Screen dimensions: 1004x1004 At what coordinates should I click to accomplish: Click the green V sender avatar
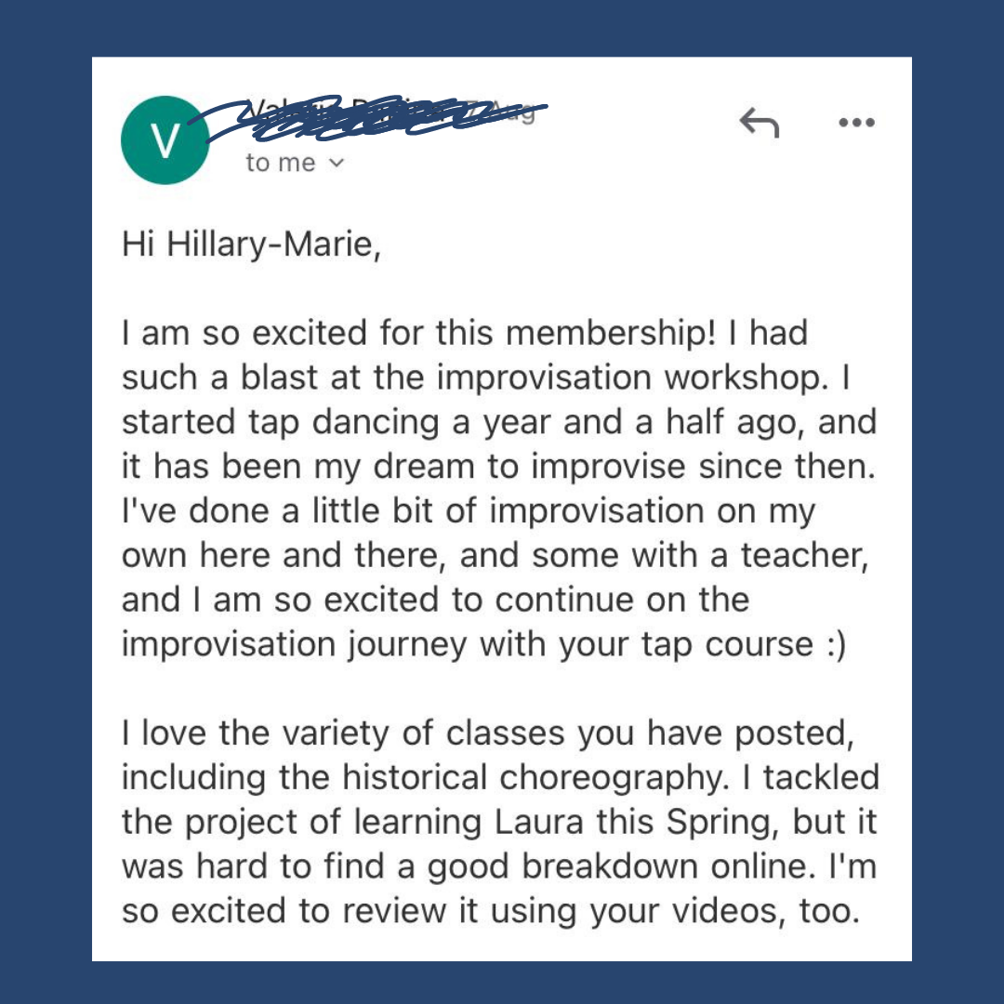(x=165, y=140)
